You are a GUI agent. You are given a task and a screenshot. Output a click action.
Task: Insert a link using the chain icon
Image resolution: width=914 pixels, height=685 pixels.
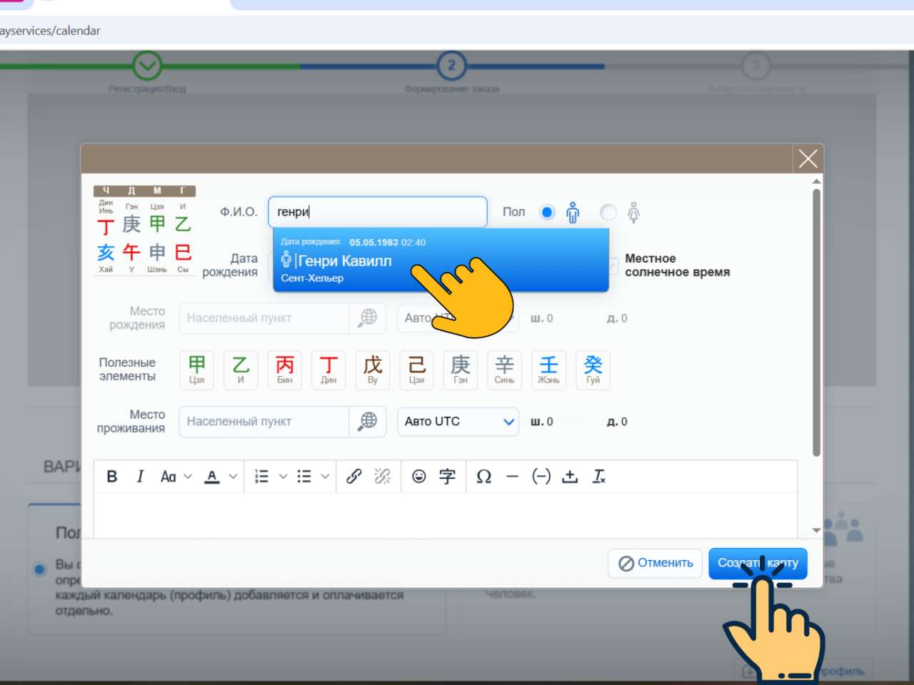tap(354, 476)
